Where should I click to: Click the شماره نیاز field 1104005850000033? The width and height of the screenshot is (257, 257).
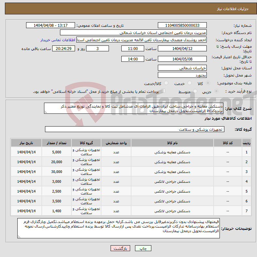click(182, 25)
